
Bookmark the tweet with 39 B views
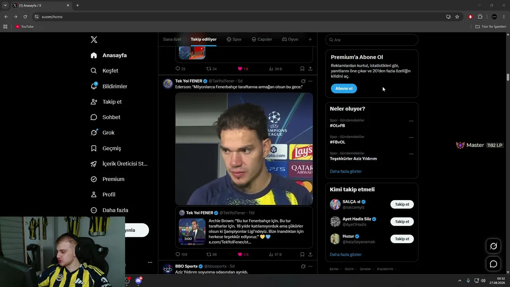[302, 69]
